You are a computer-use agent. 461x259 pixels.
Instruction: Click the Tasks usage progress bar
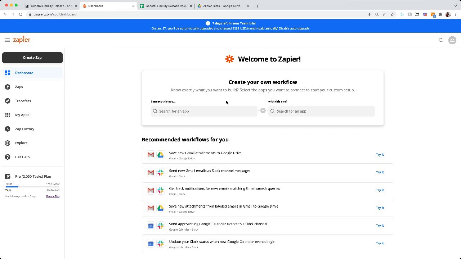[32, 187]
